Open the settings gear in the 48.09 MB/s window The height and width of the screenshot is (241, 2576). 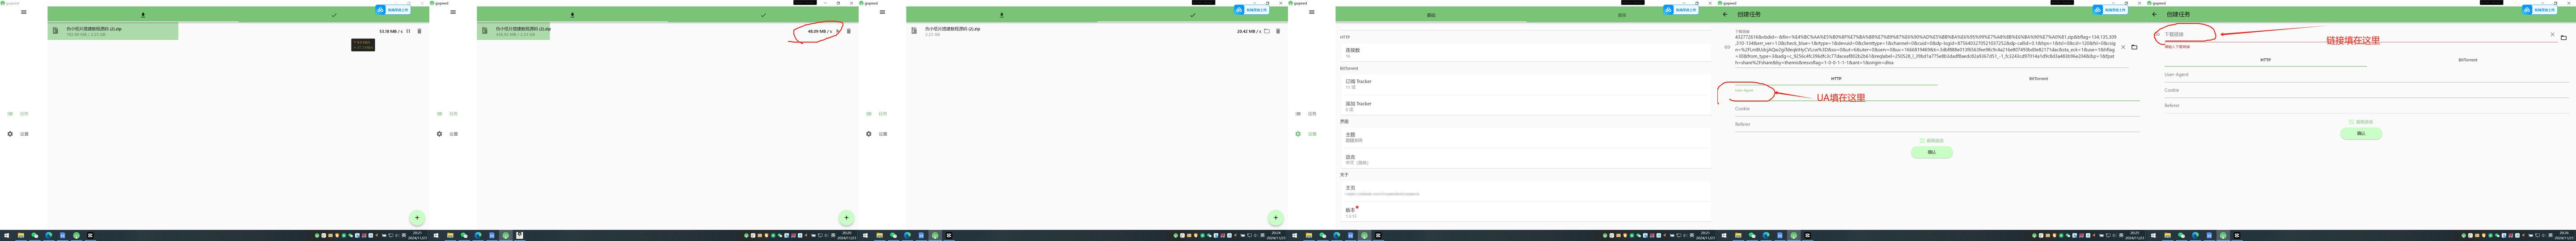pos(439,133)
